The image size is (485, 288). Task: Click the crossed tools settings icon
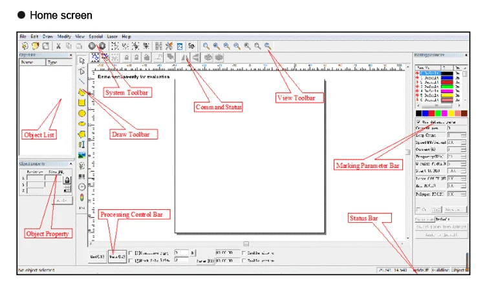(x=169, y=46)
